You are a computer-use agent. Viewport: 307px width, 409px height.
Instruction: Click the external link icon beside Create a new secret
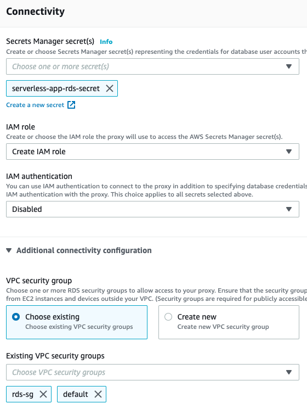[x=71, y=105]
